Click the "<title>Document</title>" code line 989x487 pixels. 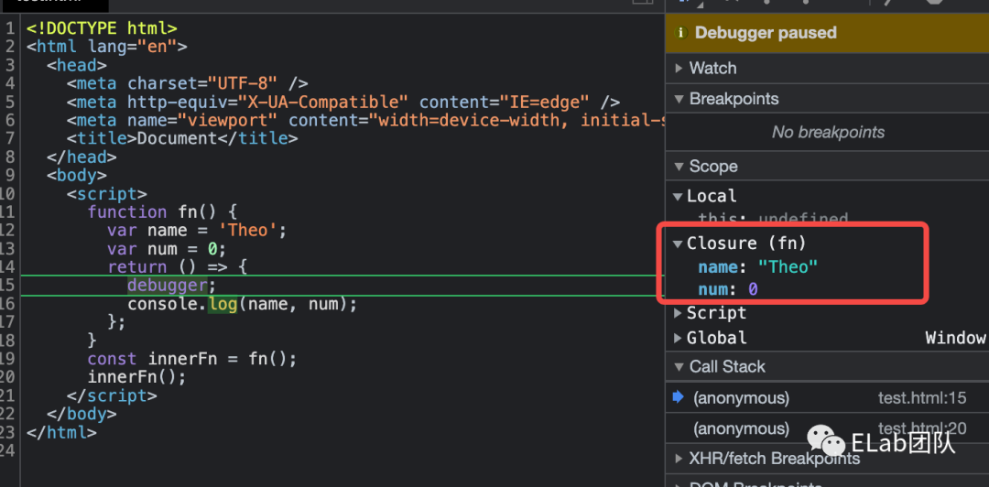point(181,139)
